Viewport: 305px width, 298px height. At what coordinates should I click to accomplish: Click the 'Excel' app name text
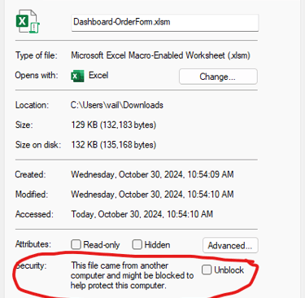pyautogui.click(x=98, y=75)
